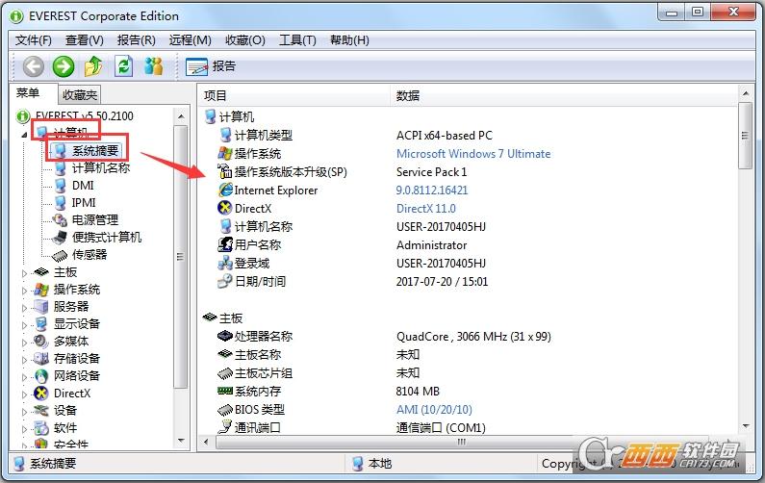Click the 登录域 row icon
This screenshot has height=483, width=765.
pyautogui.click(x=225, y=263)
